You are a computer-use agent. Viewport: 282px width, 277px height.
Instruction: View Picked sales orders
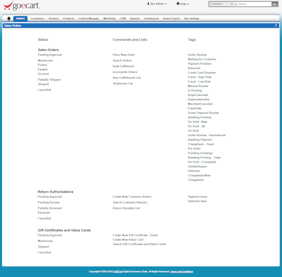(42, 65)
